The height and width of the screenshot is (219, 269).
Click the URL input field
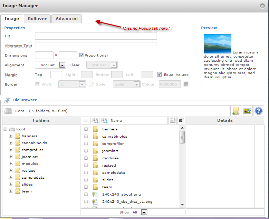[x=96, y=36]
